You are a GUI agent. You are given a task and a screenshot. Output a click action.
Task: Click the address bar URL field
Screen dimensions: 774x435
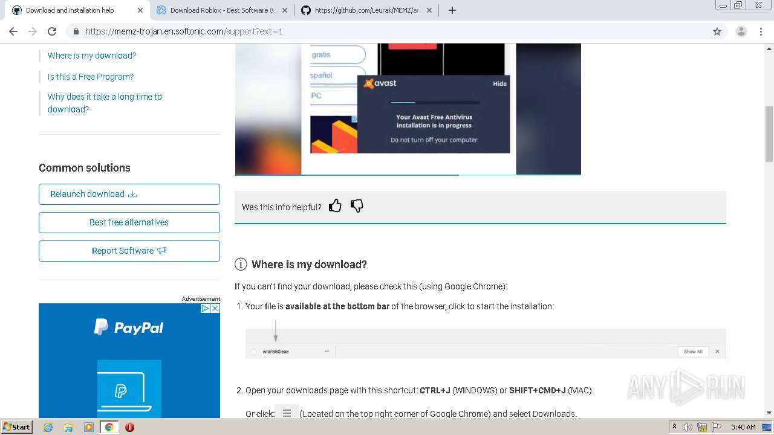(387, 31)
